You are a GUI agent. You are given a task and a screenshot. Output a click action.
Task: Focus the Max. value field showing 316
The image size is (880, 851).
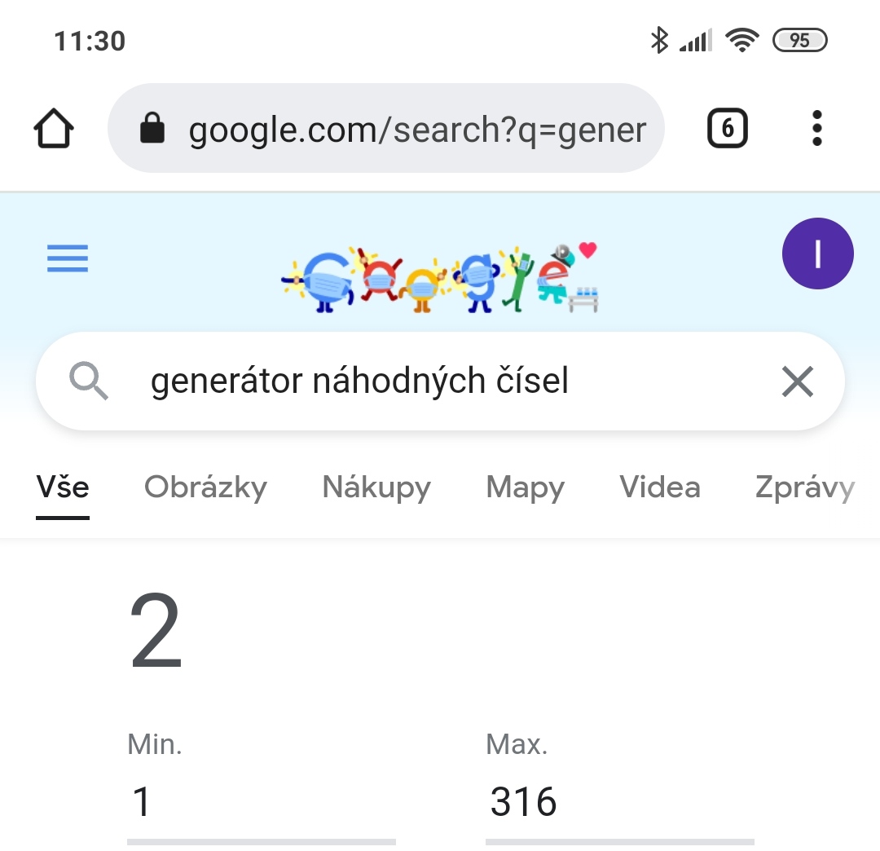tap(619, 802)
